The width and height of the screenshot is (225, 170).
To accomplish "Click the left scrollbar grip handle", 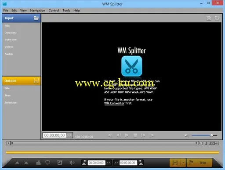I will [12, 143].
